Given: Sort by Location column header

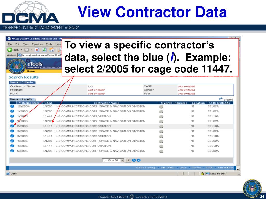Looking at the screenshot, I should (x=198, y=103).
